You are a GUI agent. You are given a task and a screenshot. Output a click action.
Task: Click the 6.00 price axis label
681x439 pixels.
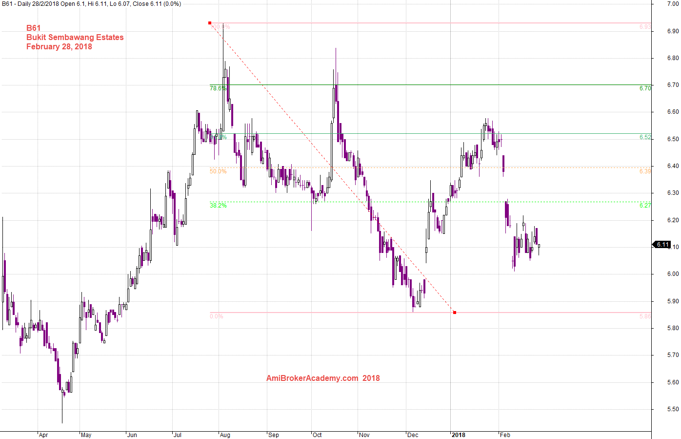click(x=673, y=274)
